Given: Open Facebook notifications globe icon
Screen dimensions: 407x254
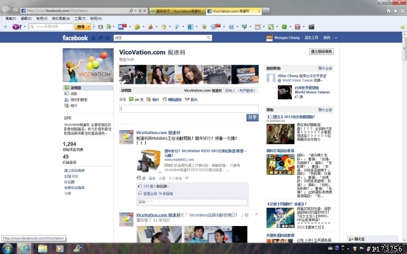Looking at the screenshot, I should tap(107, 38).
